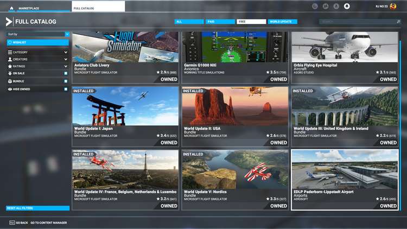Click the catalog vertical scrollbar
The height and width of the screenshot is (229, 407).
(400, 125)
